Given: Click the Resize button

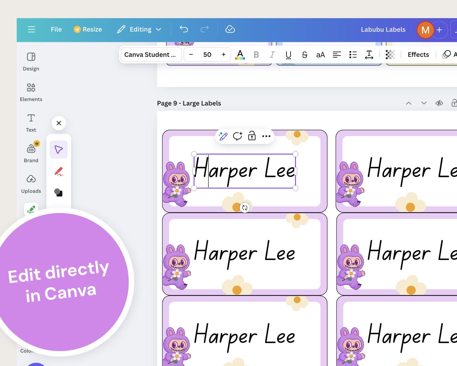Looking at the screenshot, I should (88, 29).
